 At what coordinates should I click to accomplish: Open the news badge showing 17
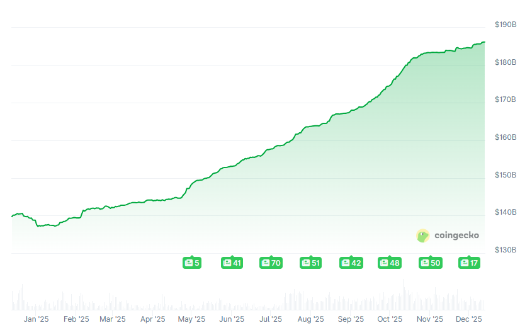469,263
